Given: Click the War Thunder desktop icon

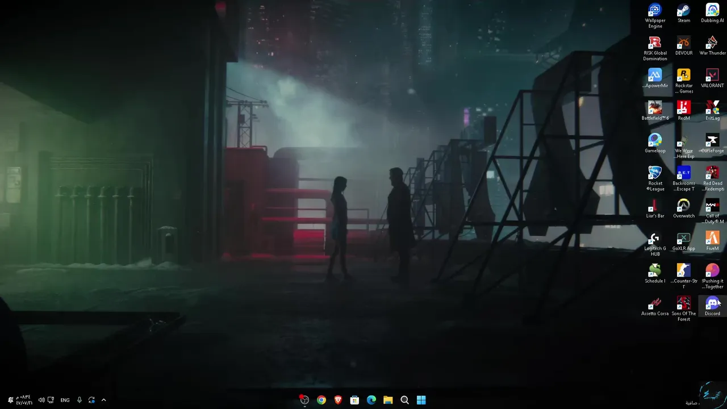Looking at the screenshot, I should (x=712, y=46).
